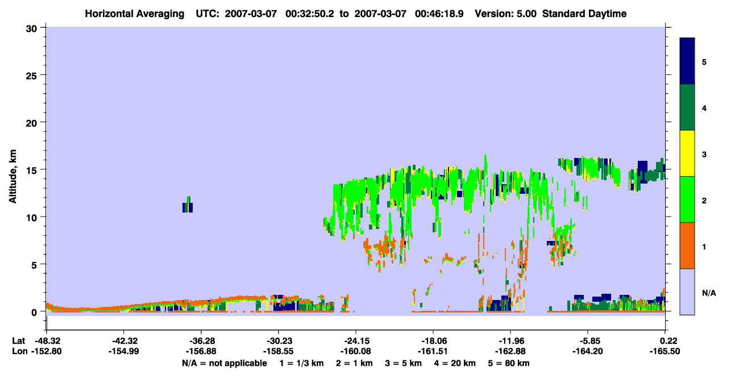Click the dark blue color bar segment labeled 5
Image resolution: width=739 pixels, height=379 pixels.
[687, 61]
